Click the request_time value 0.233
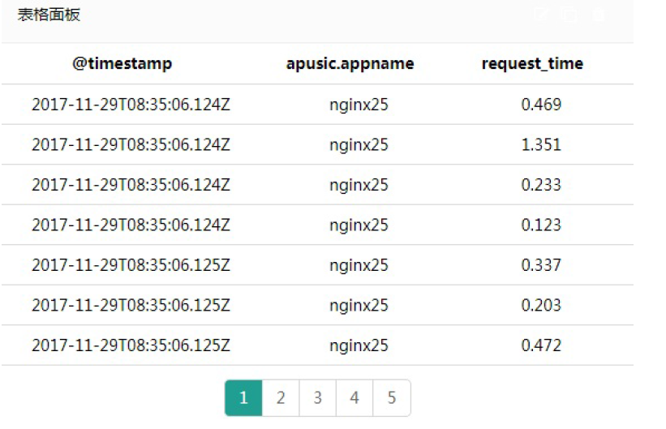Image resolution: width=666 pixels, height=429 pixels. [541, 185]
